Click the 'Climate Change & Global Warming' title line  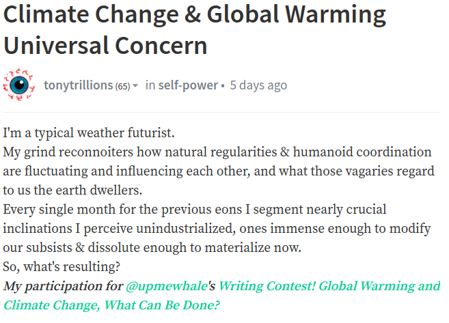tap(195, 14)
